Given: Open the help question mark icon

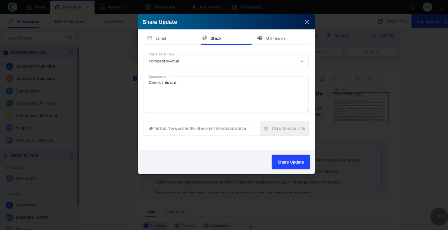Looking at the screenshot, I should (x=413, y=7).
